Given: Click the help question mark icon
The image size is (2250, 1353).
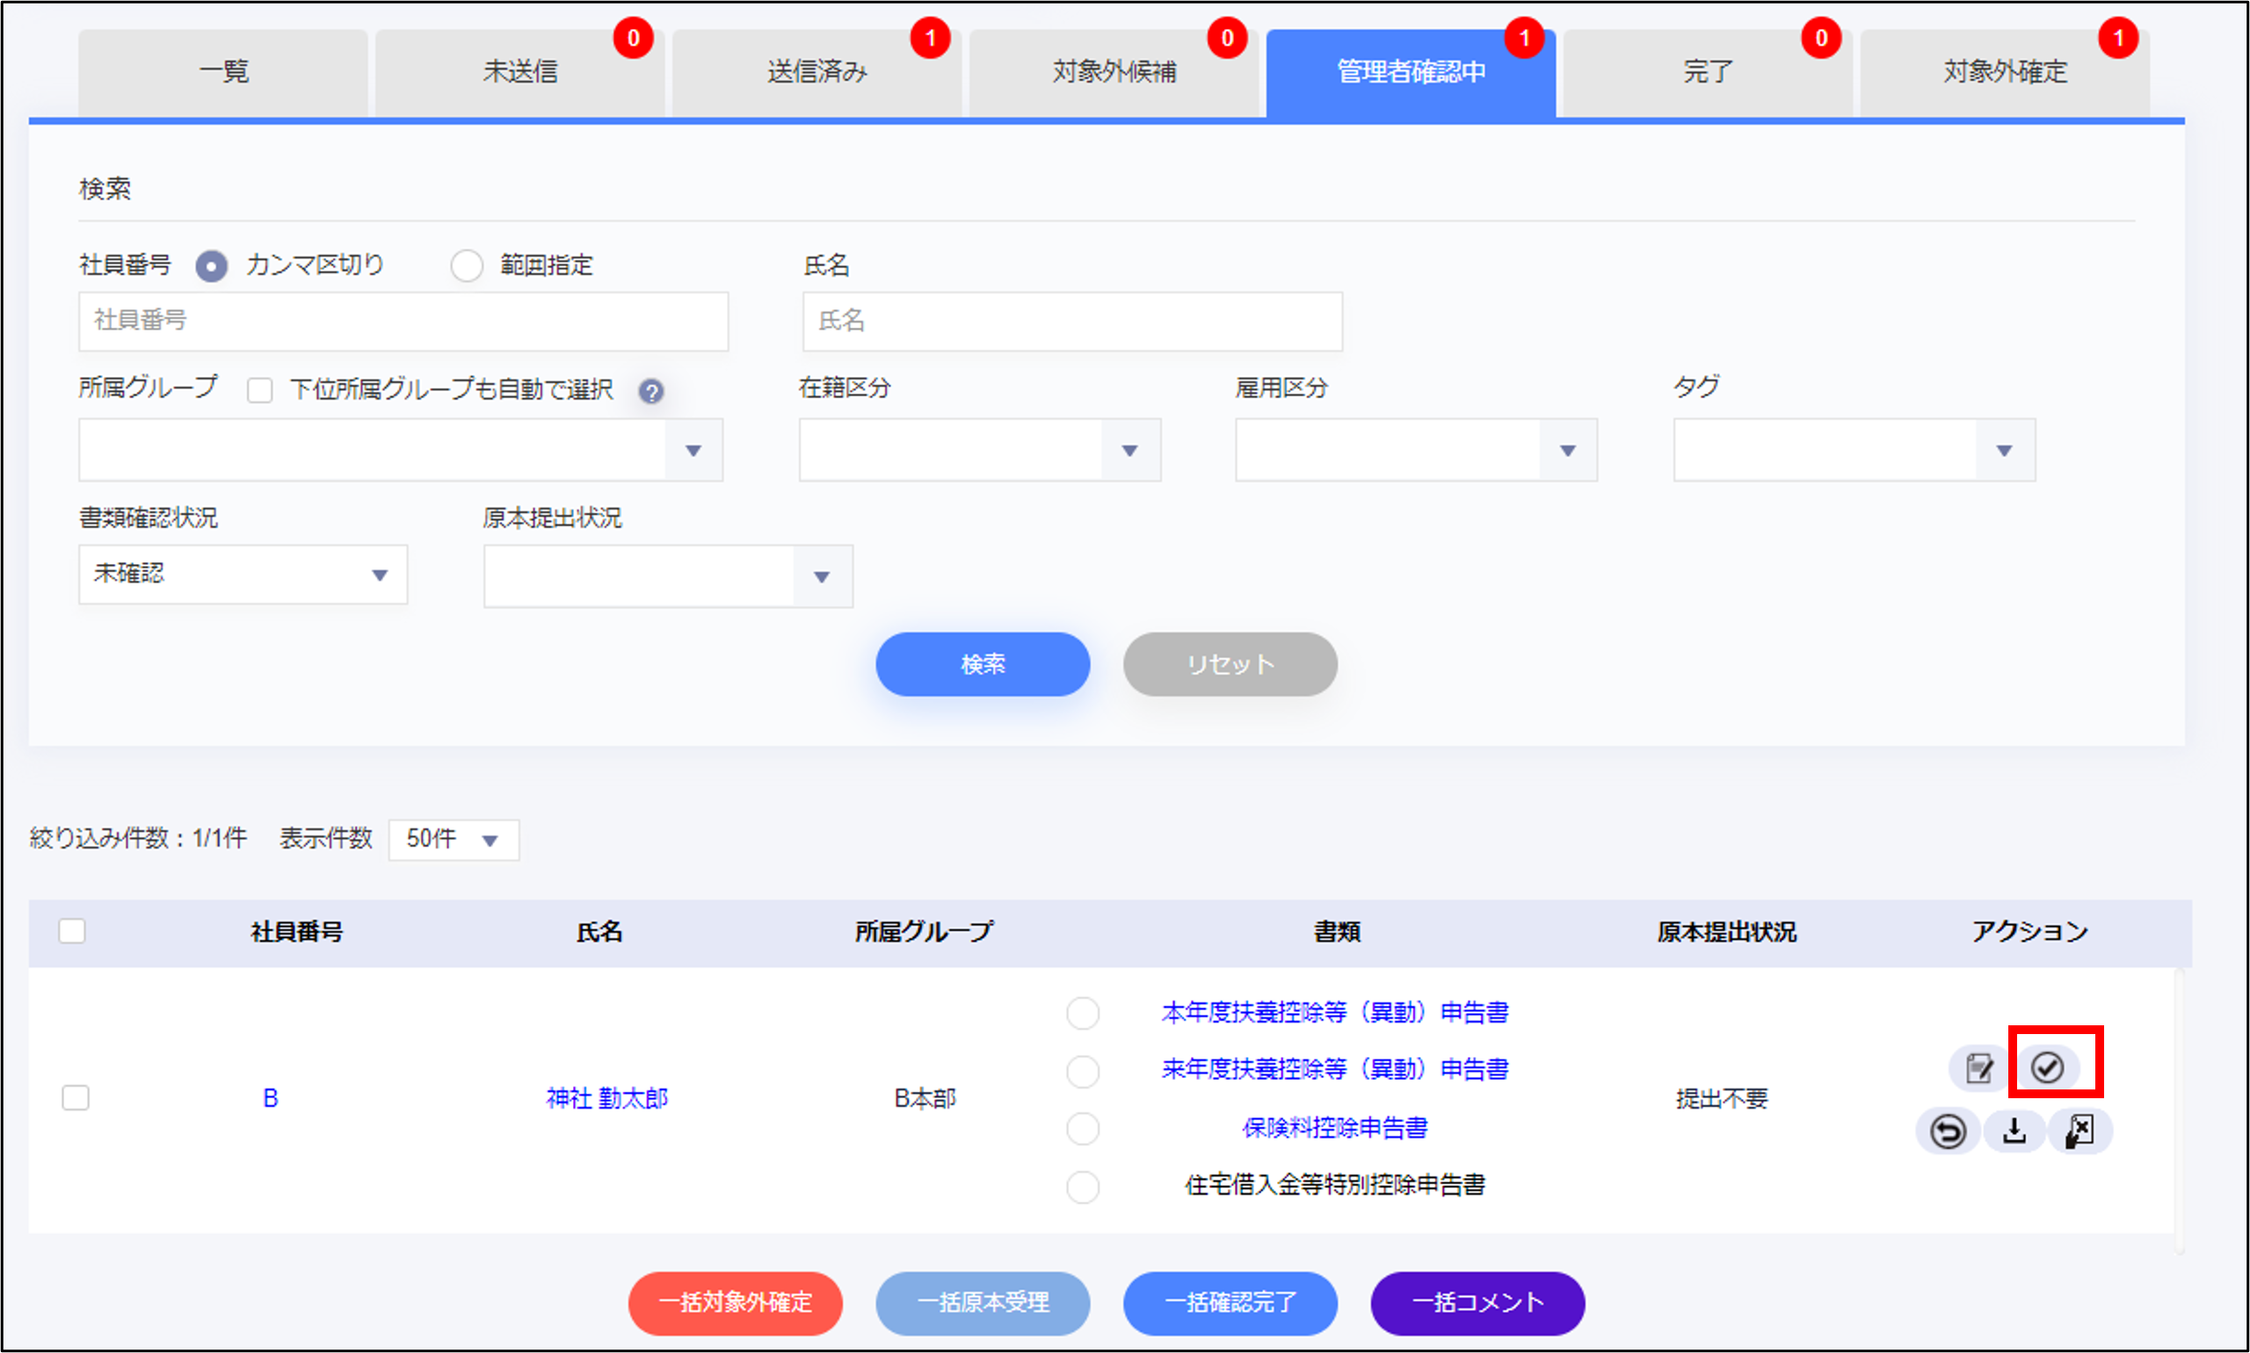Looking at the screenshot, I should pyautogui.click(x=650, y=391).
